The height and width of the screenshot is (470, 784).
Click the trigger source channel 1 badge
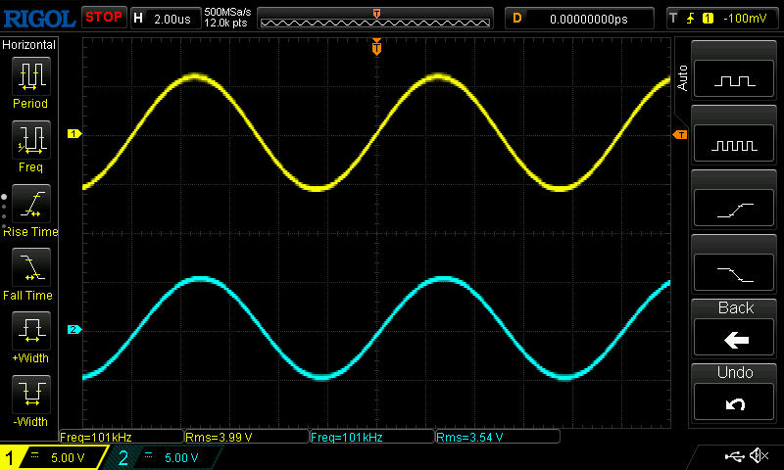pyautogui.click(x=708, y=19)
